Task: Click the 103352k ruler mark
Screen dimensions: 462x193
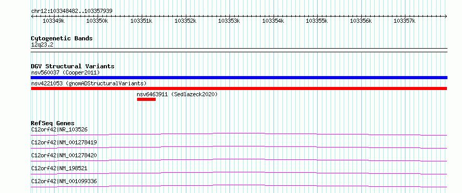Action: coord(185,21)
